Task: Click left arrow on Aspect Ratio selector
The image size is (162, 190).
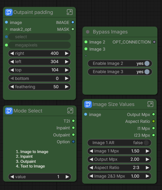Action: click(x=91, y=168)
